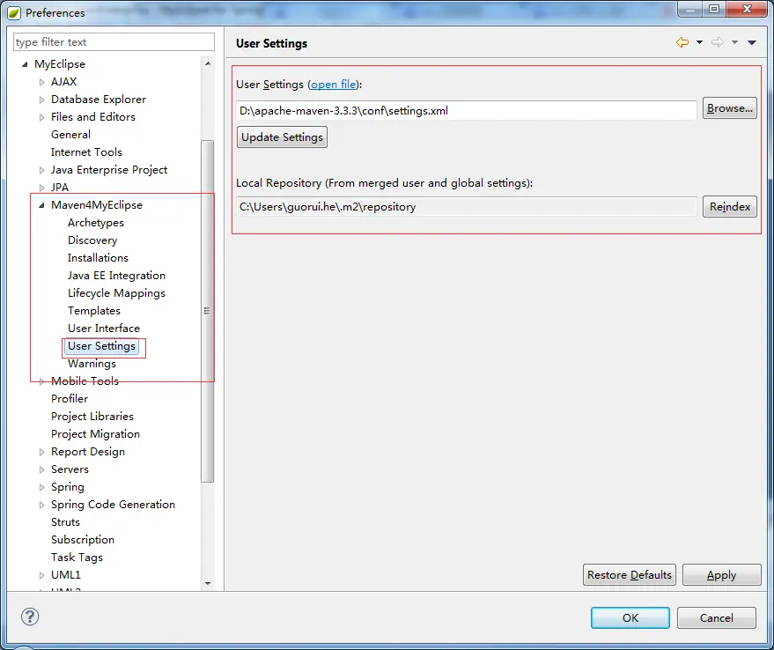Select Subscription in the tree
Viewport: 774px width, 650px height.
tap(83, 540)
